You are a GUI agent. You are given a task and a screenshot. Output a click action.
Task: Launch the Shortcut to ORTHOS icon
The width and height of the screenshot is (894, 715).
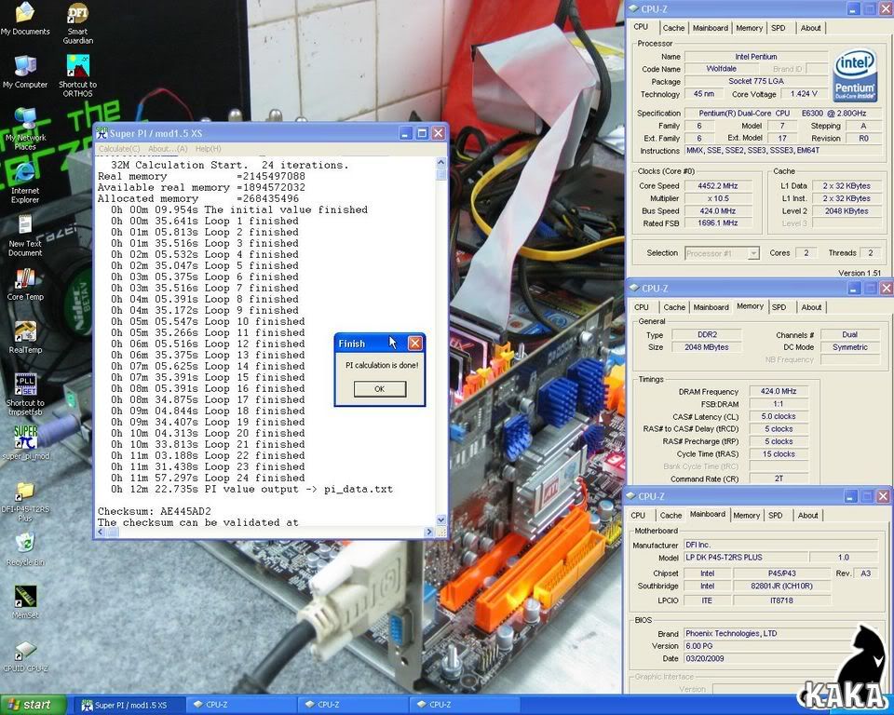[77, 76]
